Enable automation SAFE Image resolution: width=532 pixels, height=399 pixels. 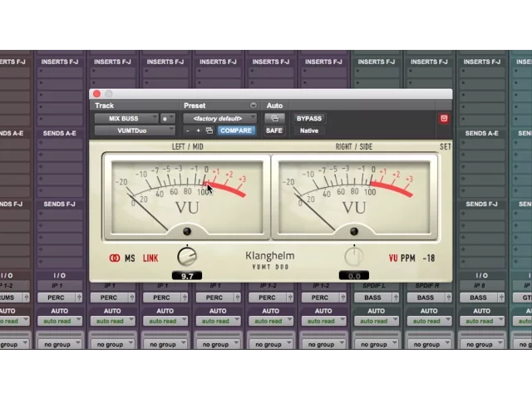click(x=274, y=131)
